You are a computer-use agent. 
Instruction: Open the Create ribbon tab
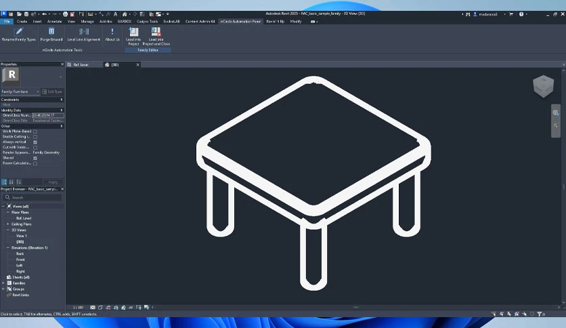22,22
